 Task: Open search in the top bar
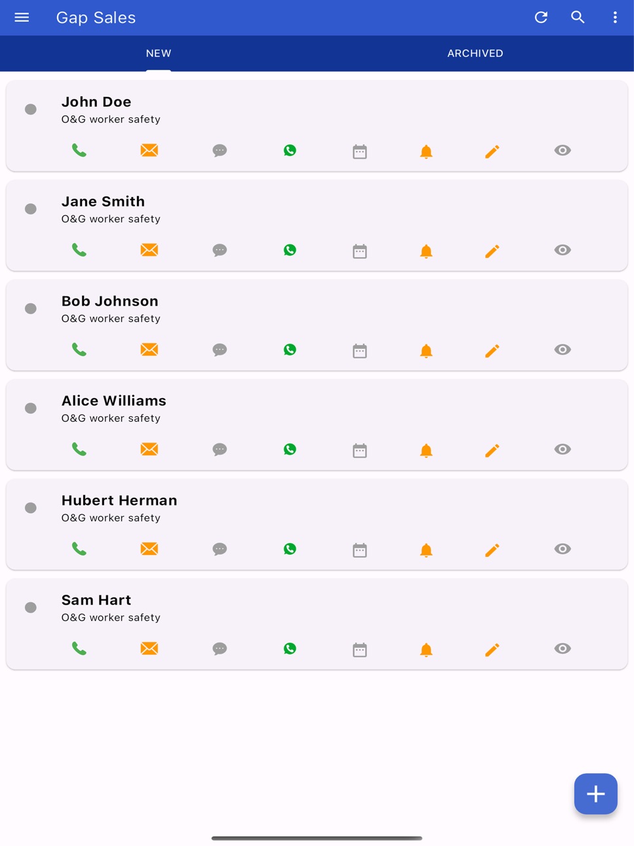[x=578, y=17]
